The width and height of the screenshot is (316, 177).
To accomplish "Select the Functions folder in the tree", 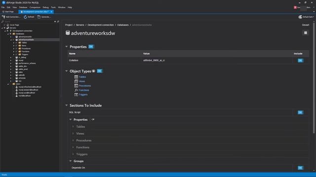I will pyautogui.click(x=25, y=51).
